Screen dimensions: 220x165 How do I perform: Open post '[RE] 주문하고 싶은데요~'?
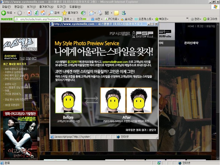[16, 69]
